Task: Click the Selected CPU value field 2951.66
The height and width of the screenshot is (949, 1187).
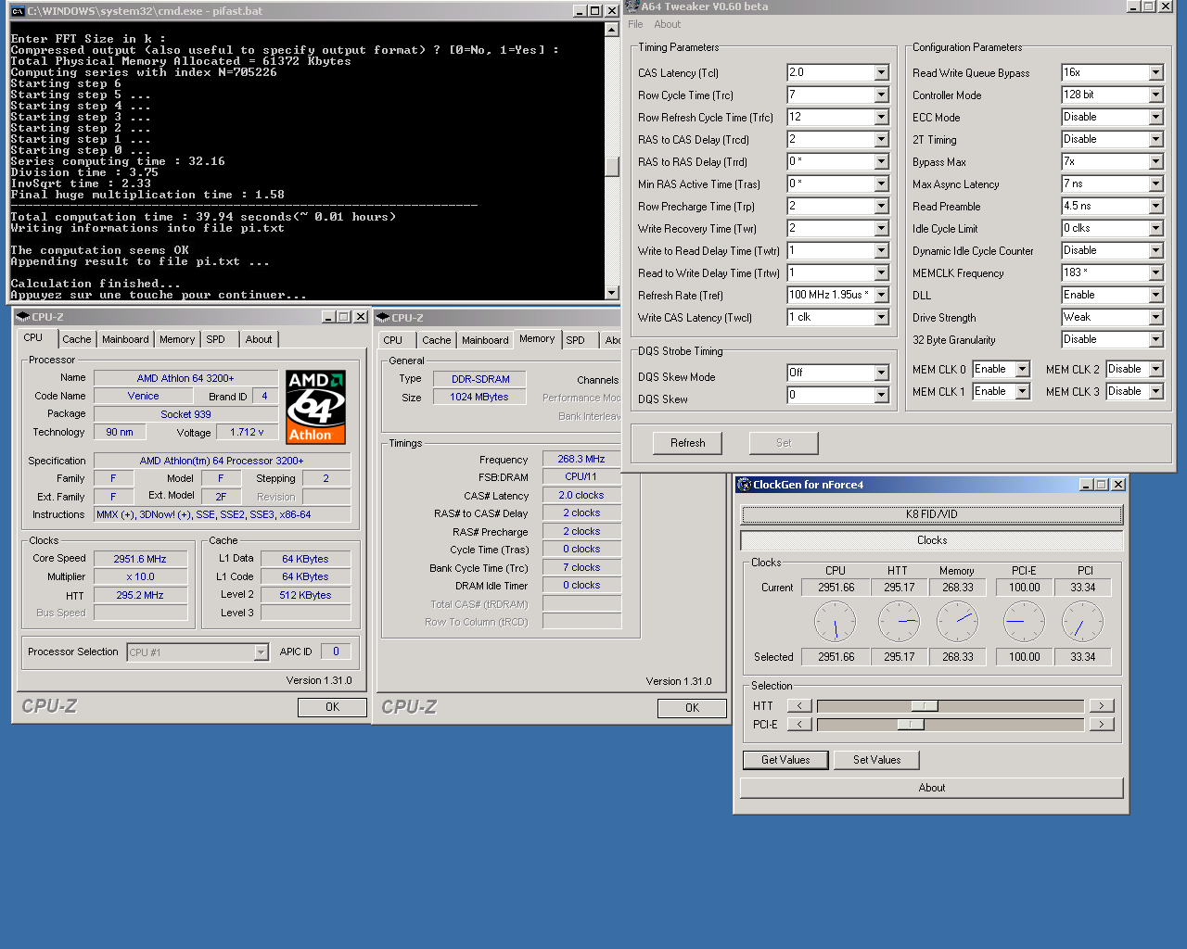Action: click(836, 657)
